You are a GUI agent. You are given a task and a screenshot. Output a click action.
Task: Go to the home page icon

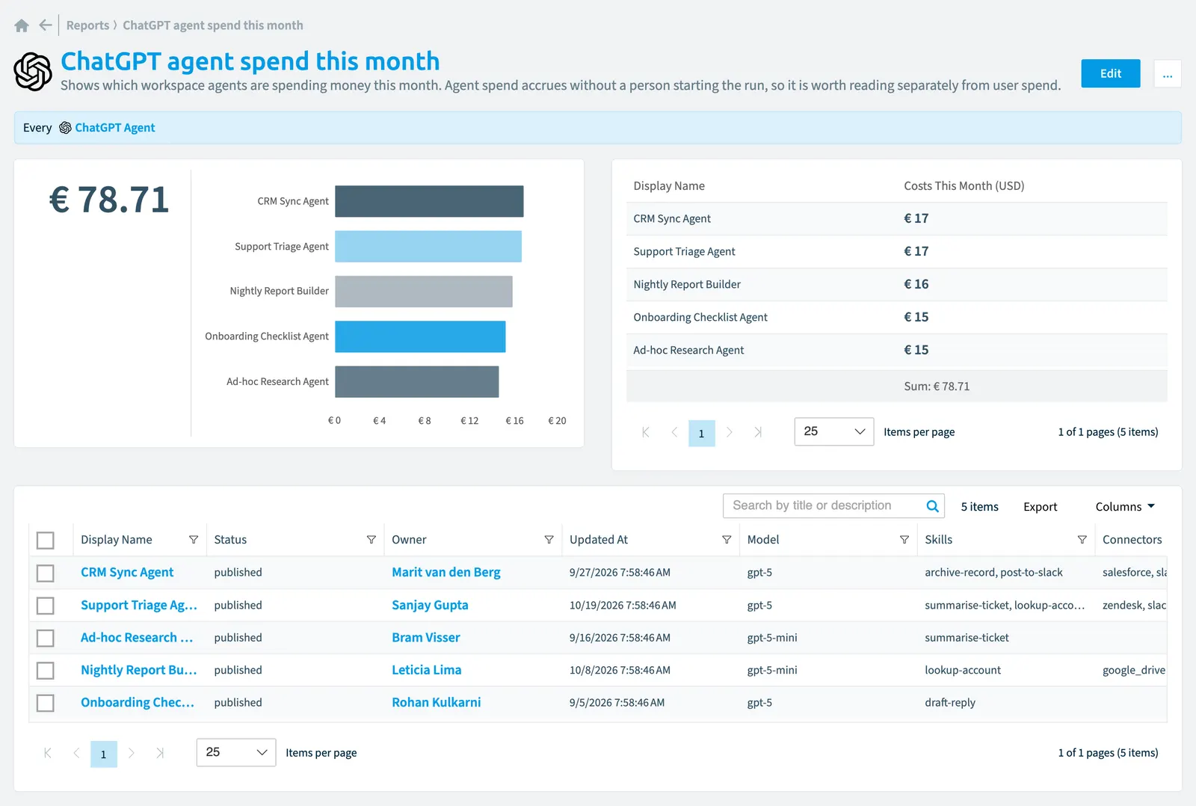pyautogui.click(x=22, y=25)
